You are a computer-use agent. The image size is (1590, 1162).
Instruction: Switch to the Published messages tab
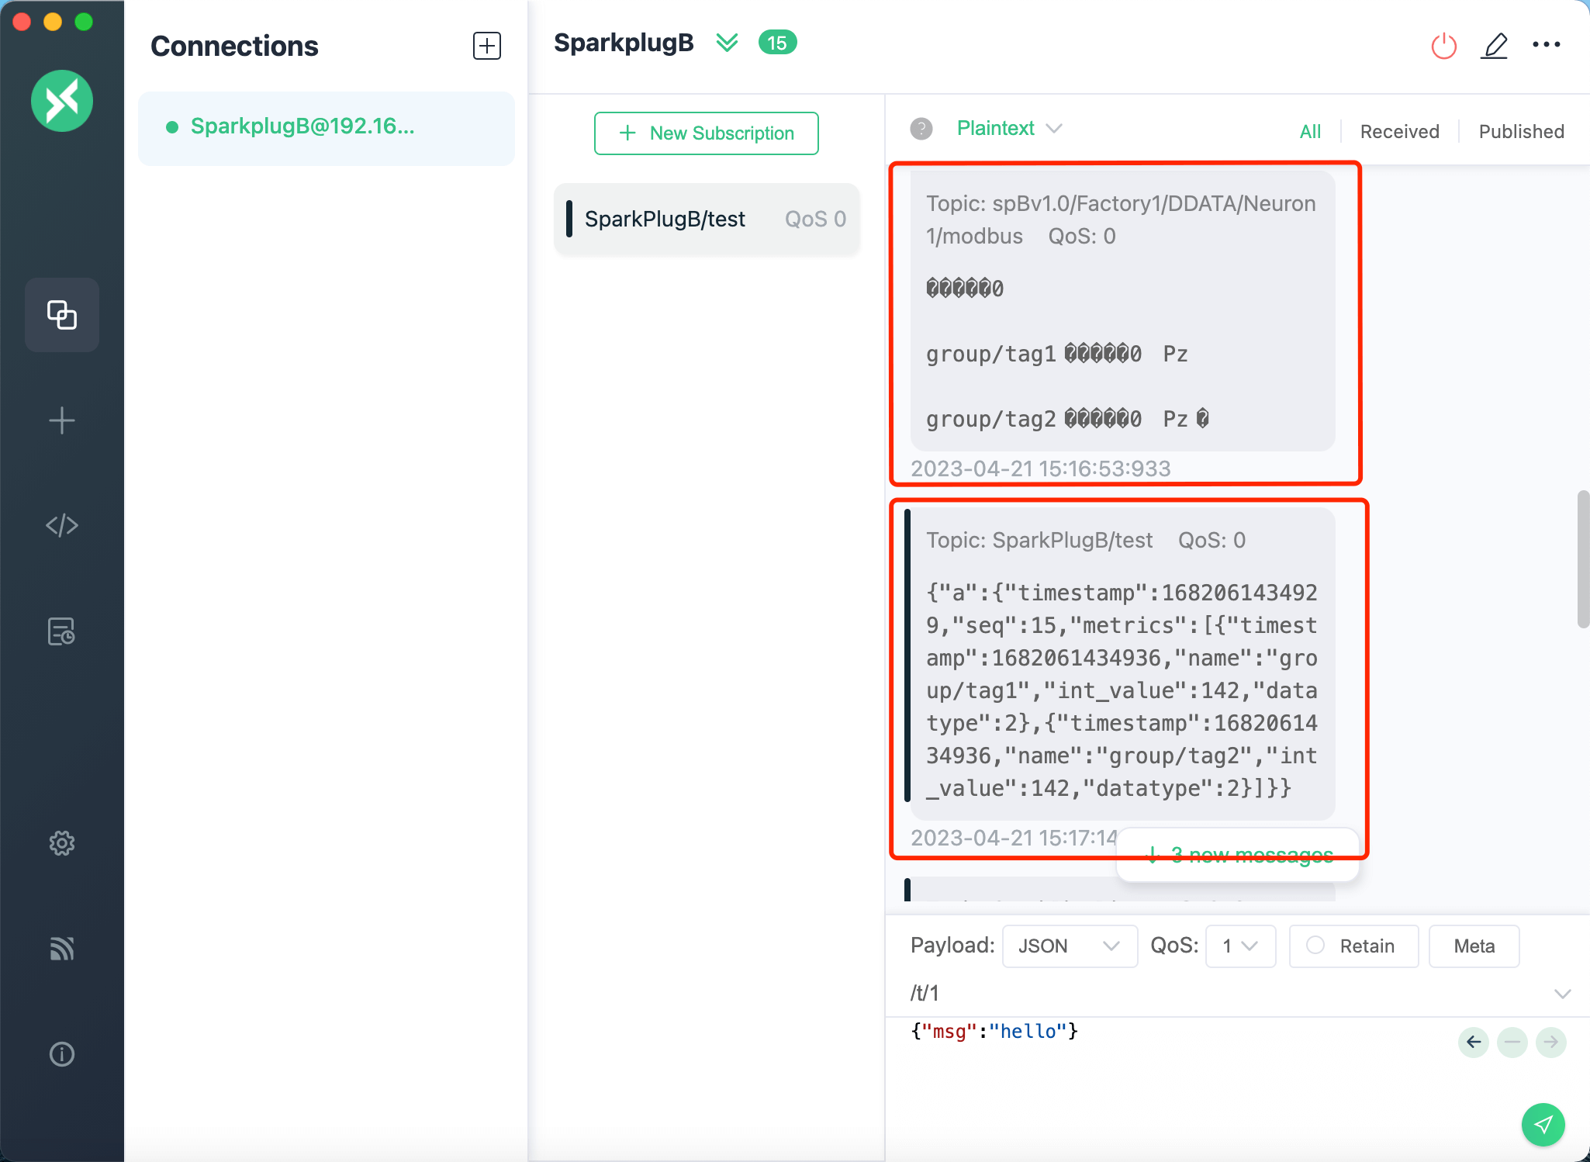(1521, 131)
